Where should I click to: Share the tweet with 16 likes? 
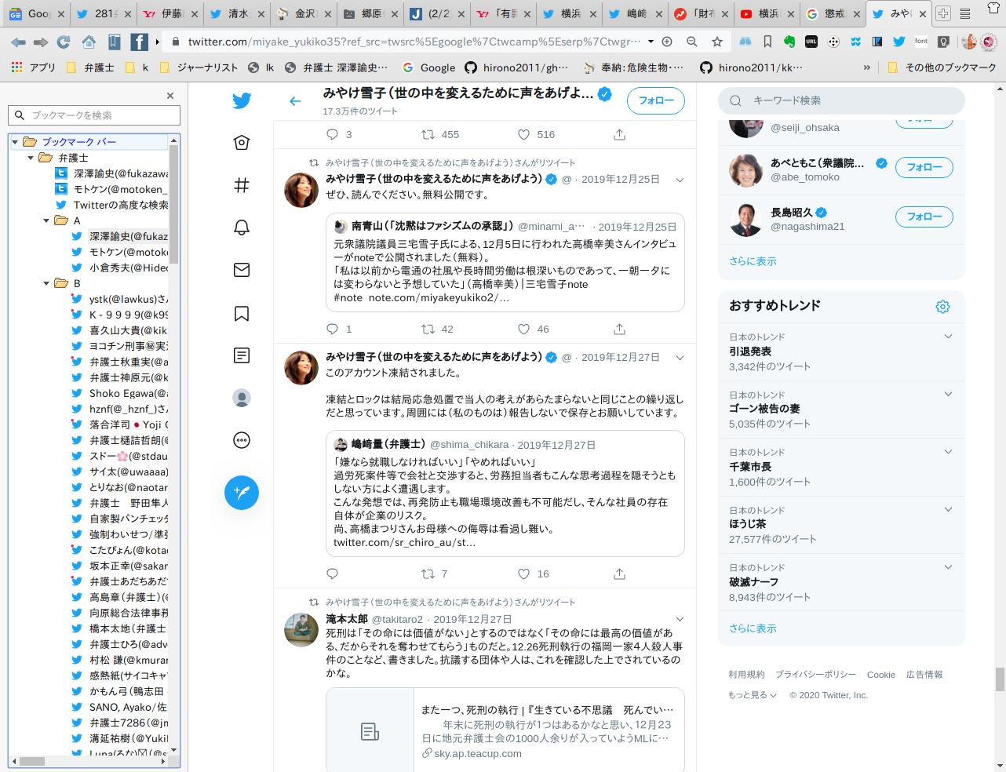pyautogui.click(x=619, y=574)
